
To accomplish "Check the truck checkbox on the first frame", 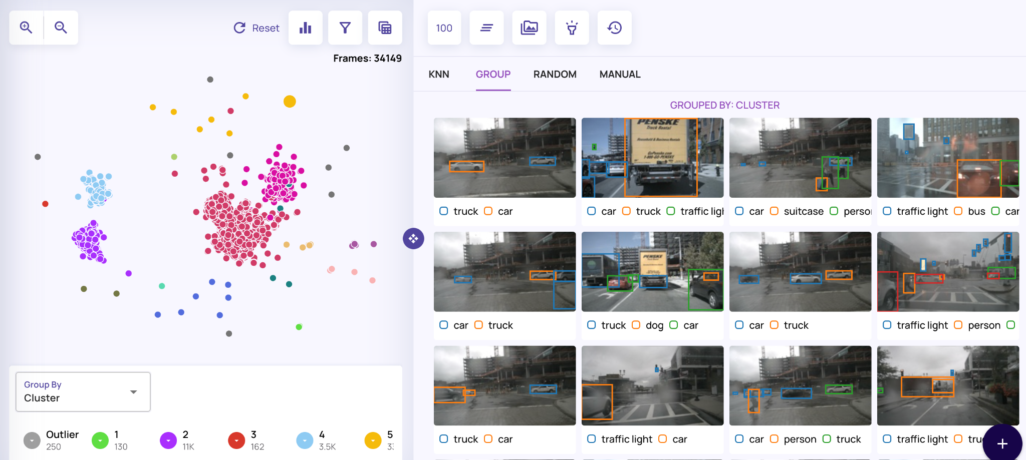I will click(443, 211).
